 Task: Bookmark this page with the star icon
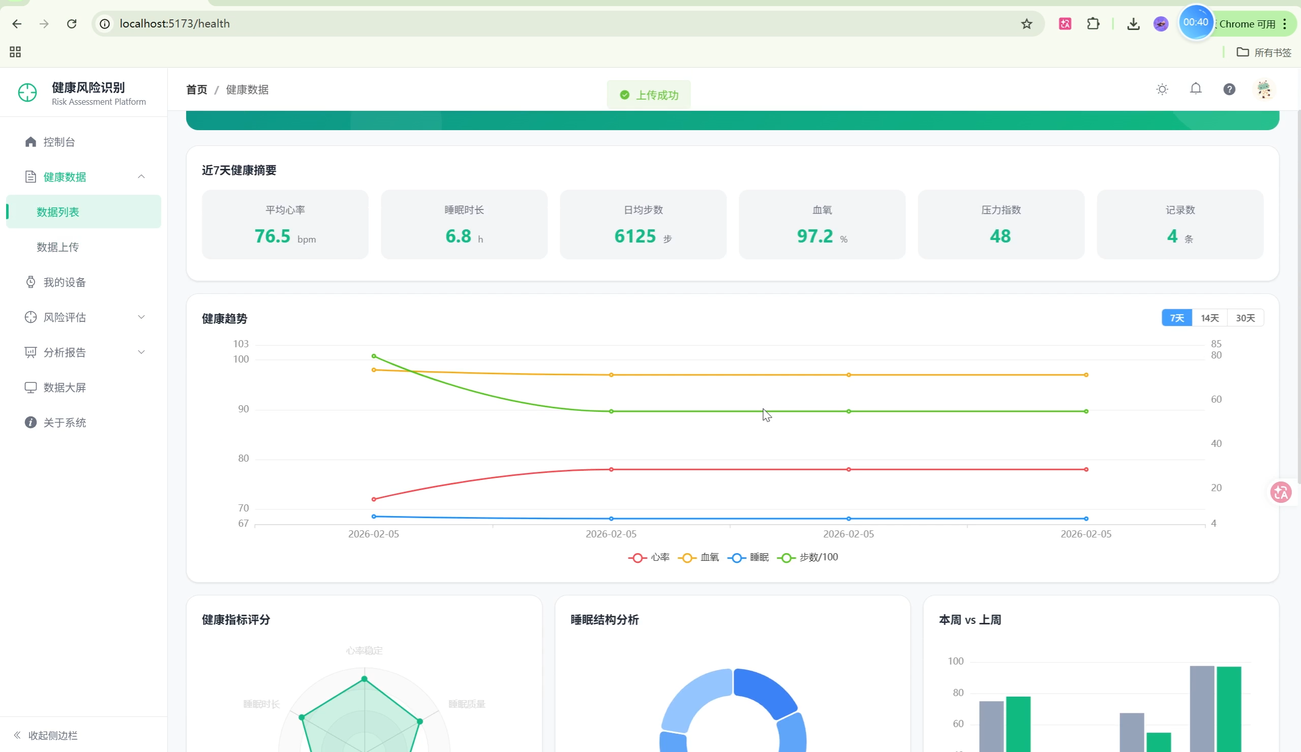pos(1026,24)
